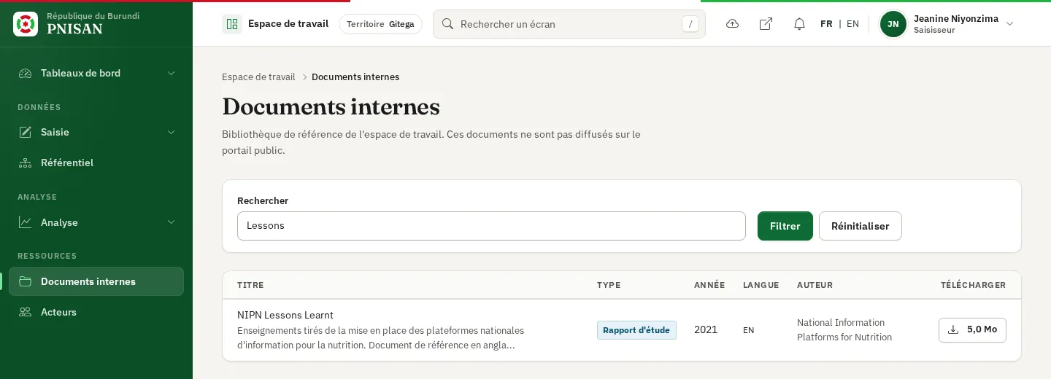Expand Tableaux de bord menu chevron
This screenshot has width=1051, height=379.
[172, 73]
